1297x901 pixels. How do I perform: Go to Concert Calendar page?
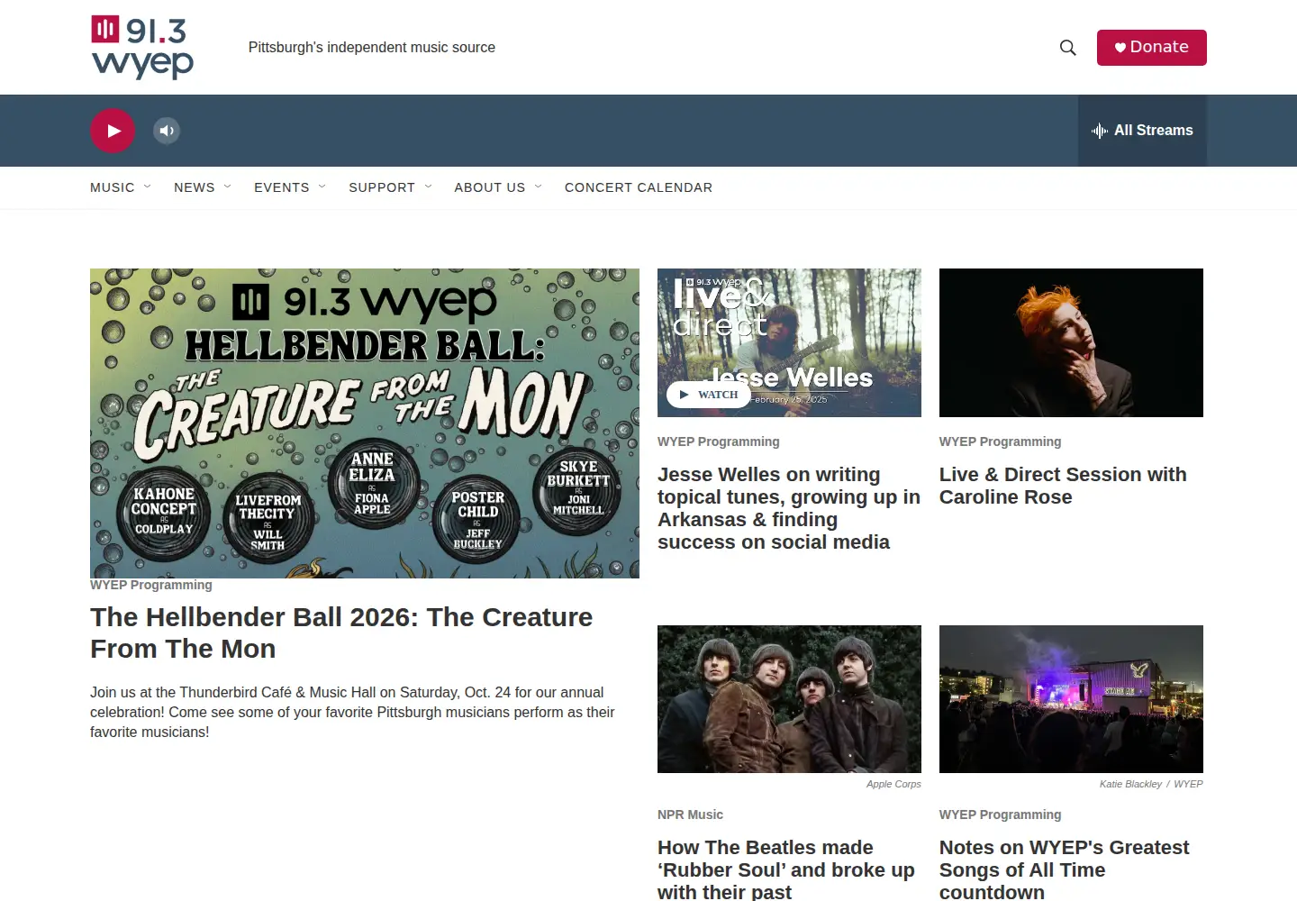click(x=639, y=187)
